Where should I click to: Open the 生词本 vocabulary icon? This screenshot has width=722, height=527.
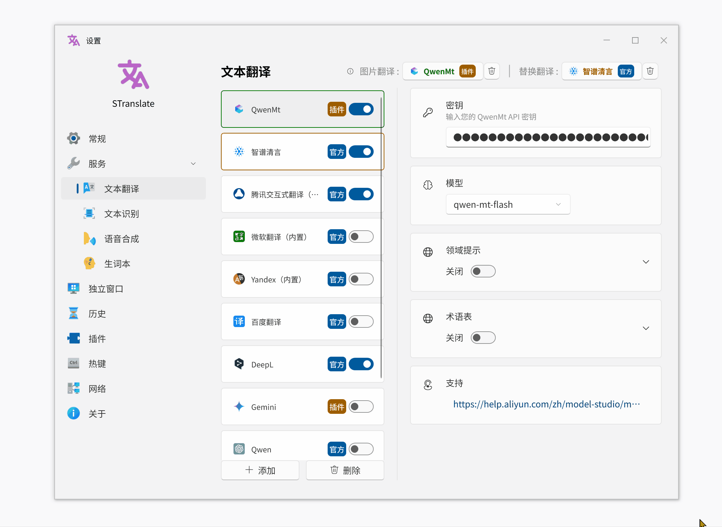pos(90,263)
